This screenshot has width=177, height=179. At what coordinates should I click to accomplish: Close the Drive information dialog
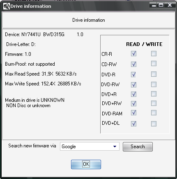pos(170,5)
